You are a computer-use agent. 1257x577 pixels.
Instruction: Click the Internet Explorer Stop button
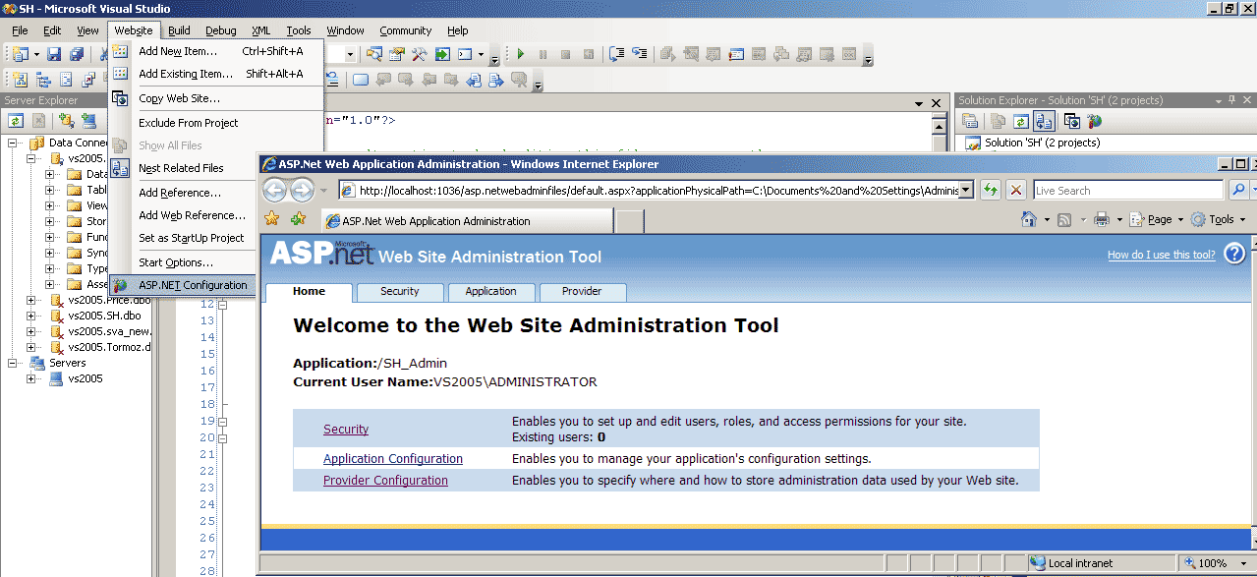tap(1016, 190)
